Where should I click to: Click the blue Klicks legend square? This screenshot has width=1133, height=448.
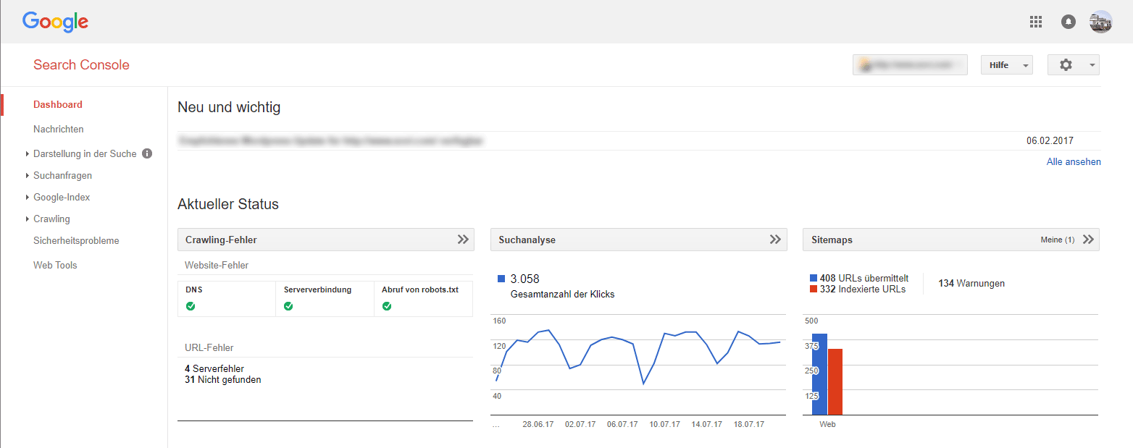[501, 279]
